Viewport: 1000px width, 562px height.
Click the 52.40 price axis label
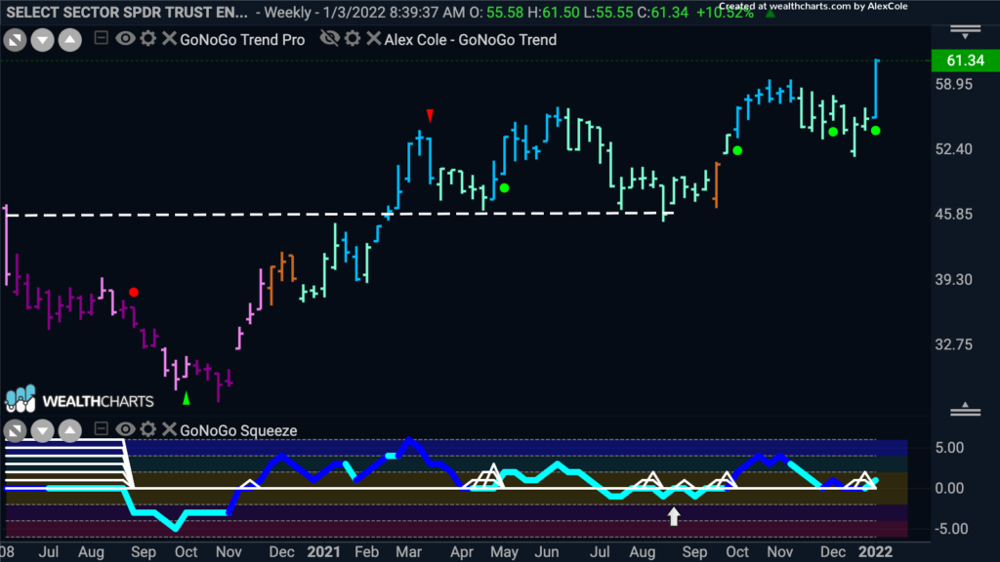point(953,149)
